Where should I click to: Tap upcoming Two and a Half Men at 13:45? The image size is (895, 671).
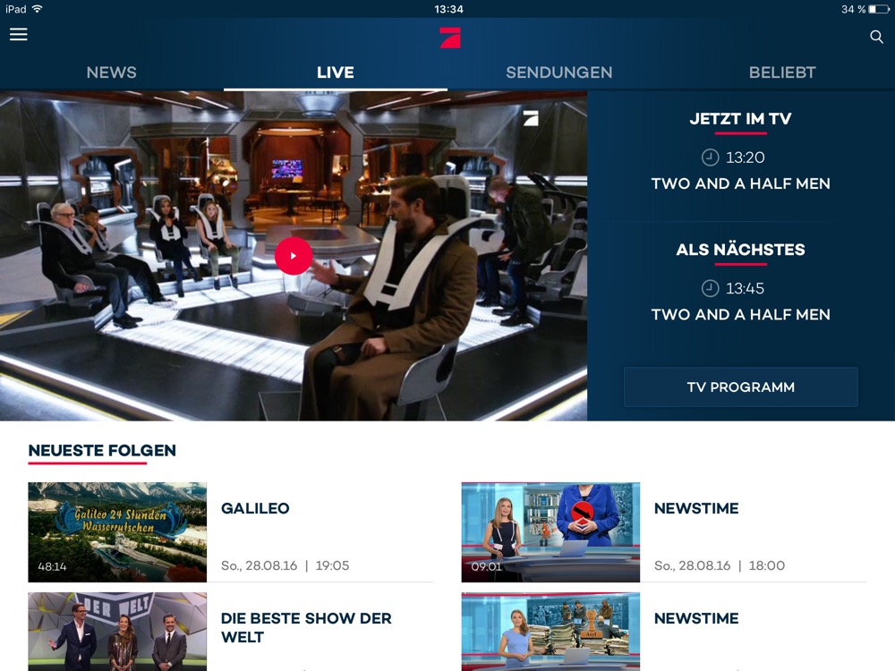(741, 314)
